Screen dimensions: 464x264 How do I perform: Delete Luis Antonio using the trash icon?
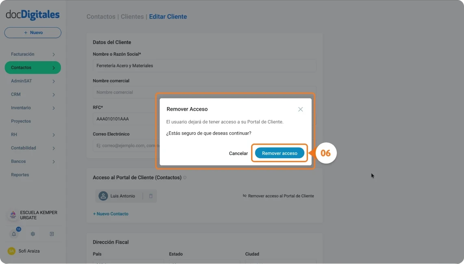coord(150,196)
